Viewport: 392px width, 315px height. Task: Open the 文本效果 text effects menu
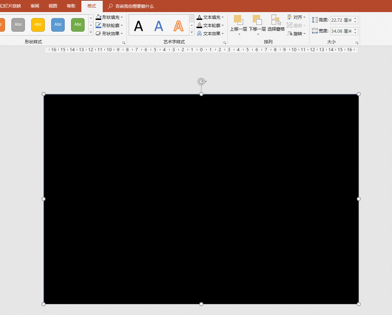210,33
